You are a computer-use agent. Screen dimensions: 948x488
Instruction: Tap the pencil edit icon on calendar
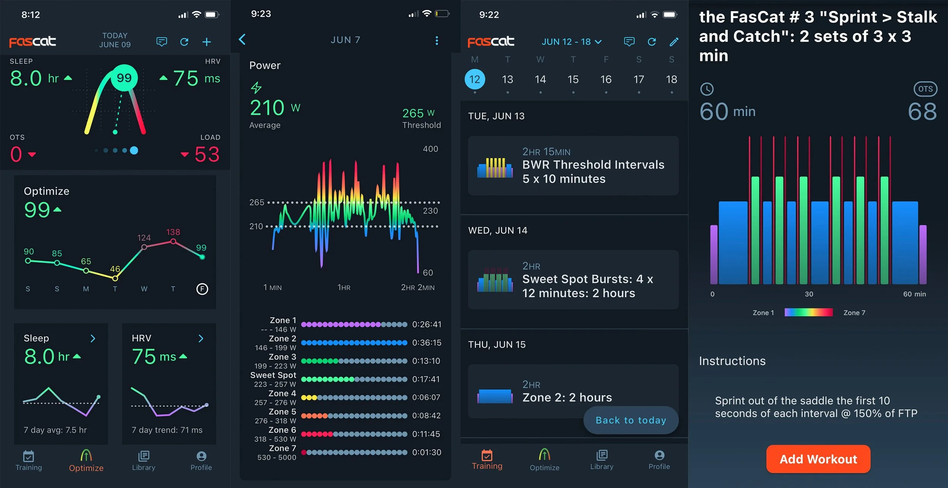tap(674, 42)
